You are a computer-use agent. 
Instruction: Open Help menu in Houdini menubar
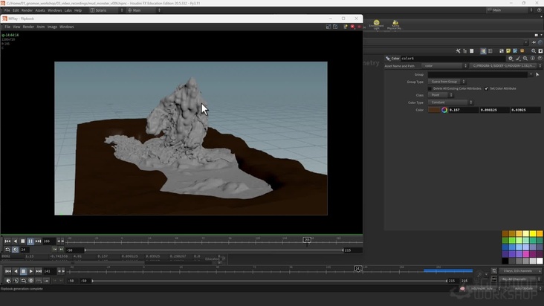click(x=78, y=10)
